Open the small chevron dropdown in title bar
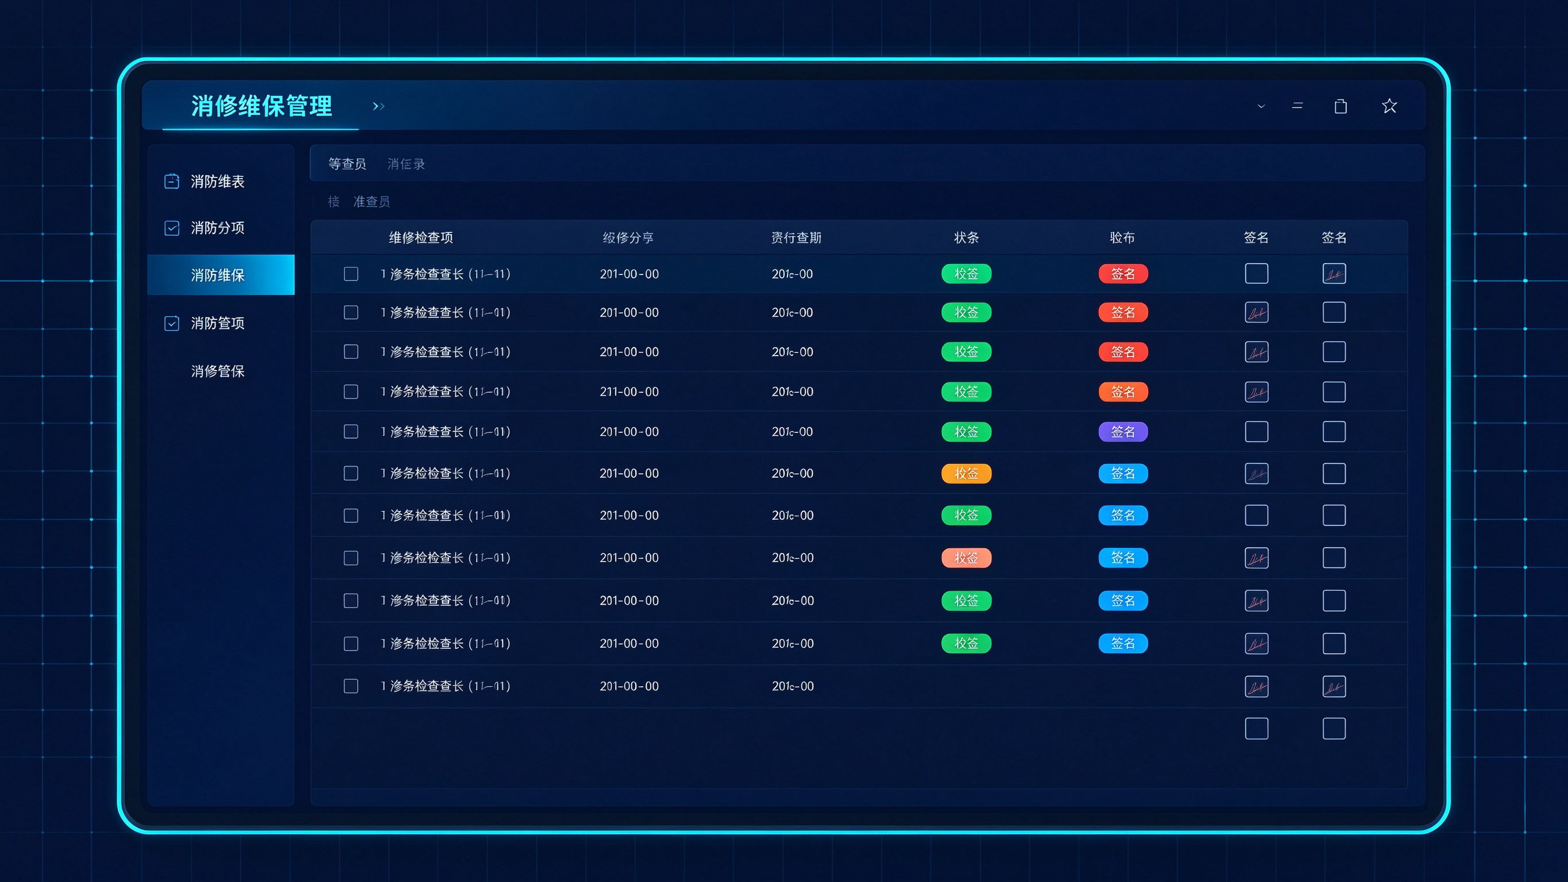The height and width of the screenshot is (882, 1568). pos(1261,107)
